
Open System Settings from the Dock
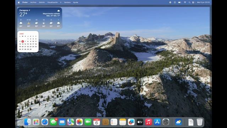click(x=166, y=122)
